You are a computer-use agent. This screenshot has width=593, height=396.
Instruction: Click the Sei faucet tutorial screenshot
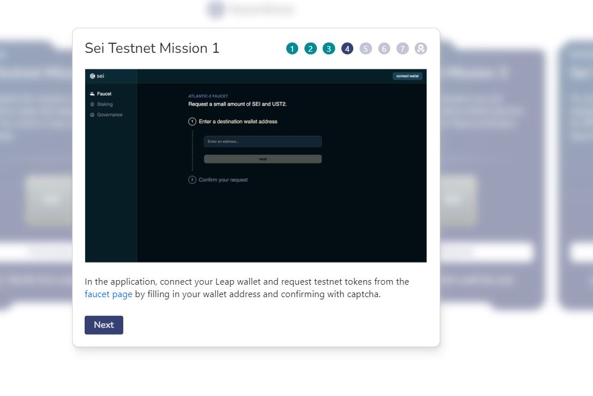(256, 166)
